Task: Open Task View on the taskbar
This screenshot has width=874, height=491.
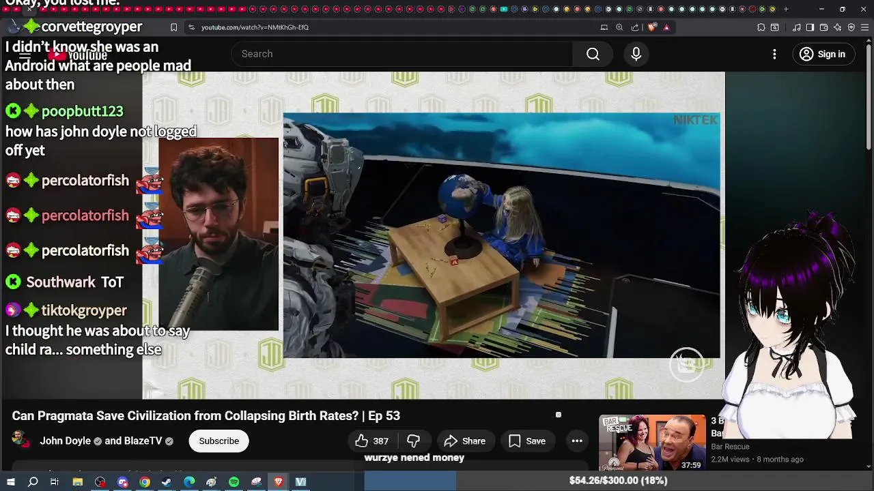Action: point(55,482)
